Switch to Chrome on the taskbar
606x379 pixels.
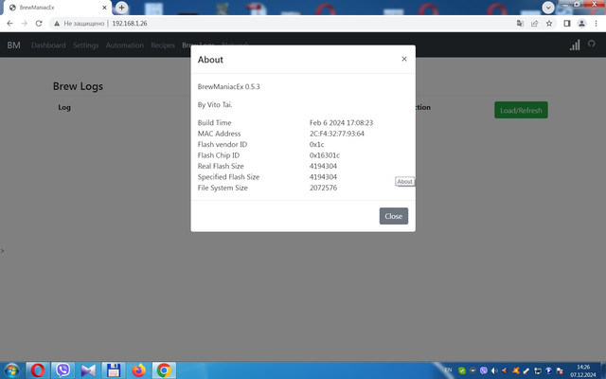tap(164, 370)
